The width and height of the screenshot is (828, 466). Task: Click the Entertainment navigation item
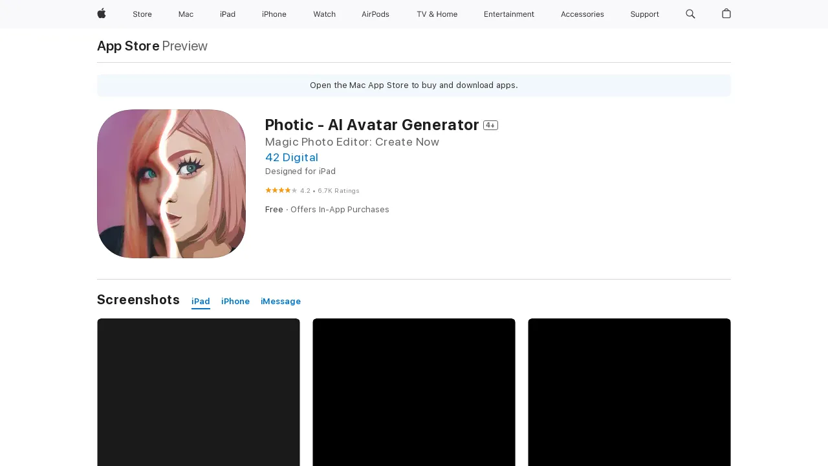pos(509,14)
